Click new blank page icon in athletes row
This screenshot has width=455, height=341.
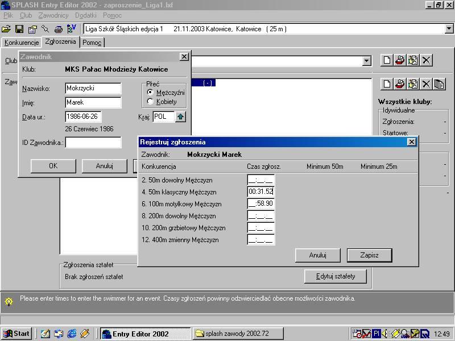point(387,84)
